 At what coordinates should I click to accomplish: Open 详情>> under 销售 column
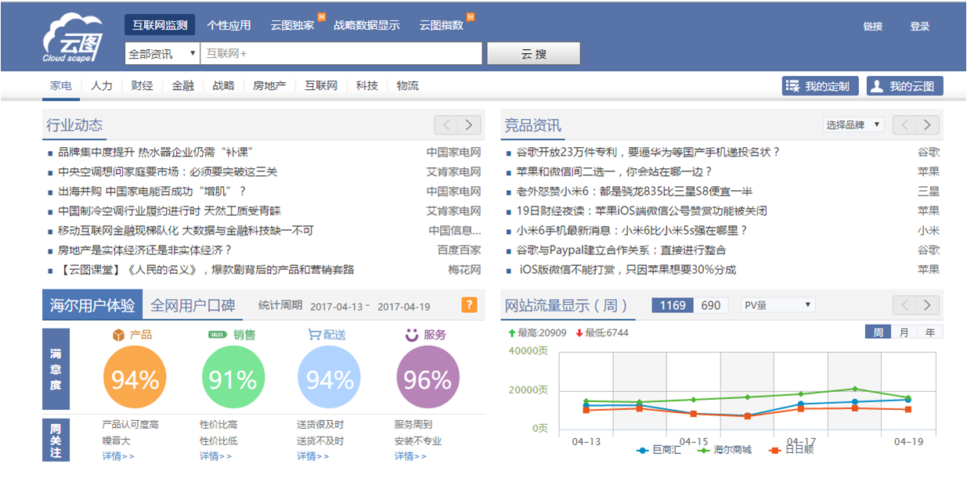[x=216, y=457]
